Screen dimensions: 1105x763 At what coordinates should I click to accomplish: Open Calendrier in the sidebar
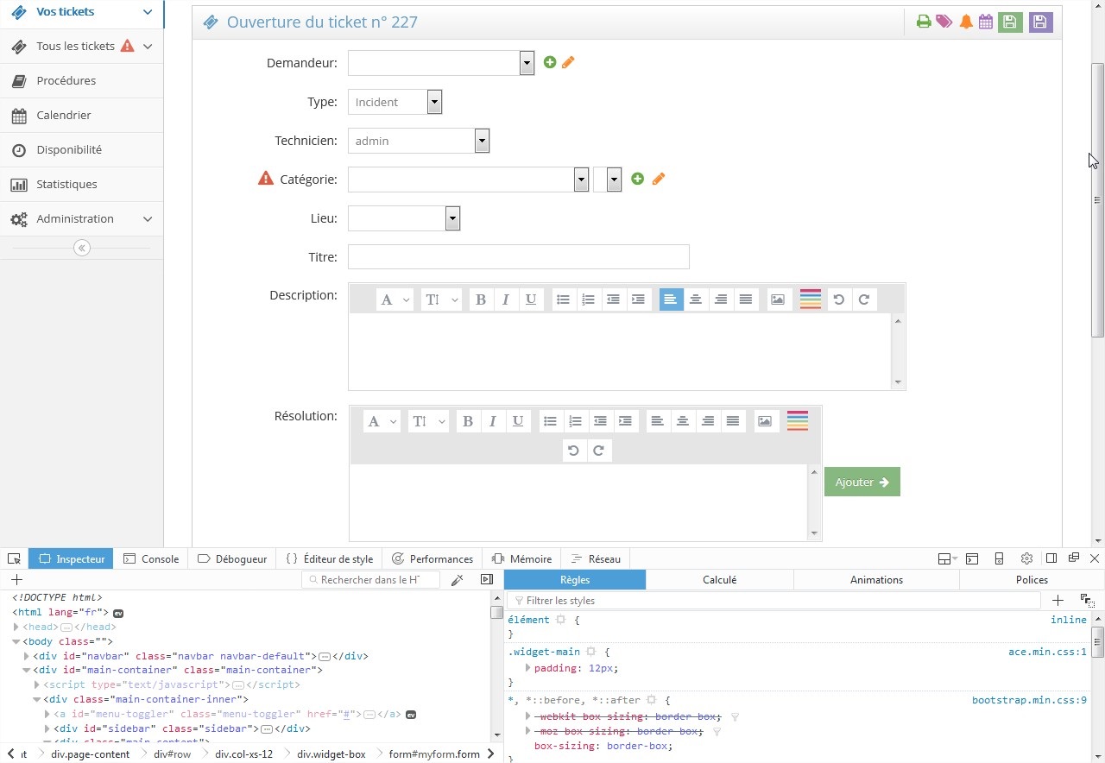pos(82,116)
